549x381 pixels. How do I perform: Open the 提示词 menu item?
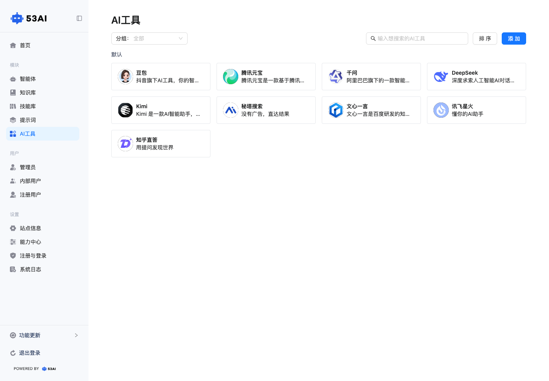[x=43, y=120]
